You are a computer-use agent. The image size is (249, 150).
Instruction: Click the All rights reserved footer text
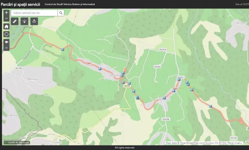pos(124,148)
